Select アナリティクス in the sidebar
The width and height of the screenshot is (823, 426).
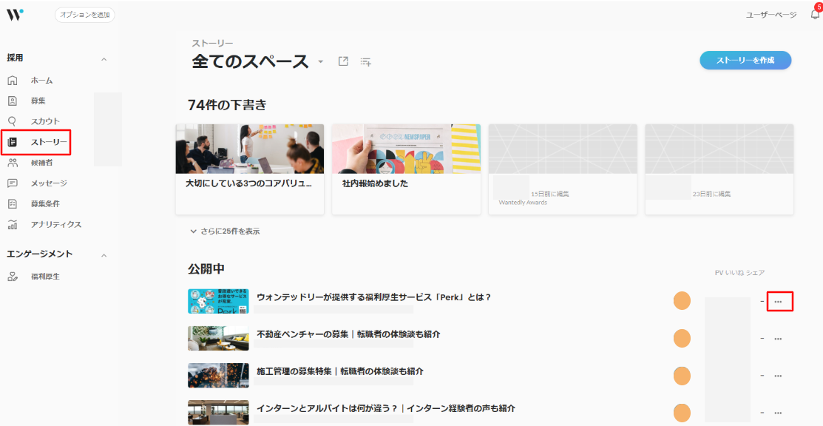tap(55, 225)
